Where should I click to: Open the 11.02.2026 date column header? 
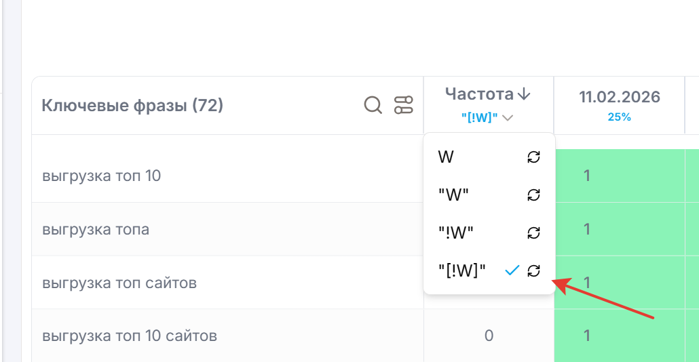[619, 97]
